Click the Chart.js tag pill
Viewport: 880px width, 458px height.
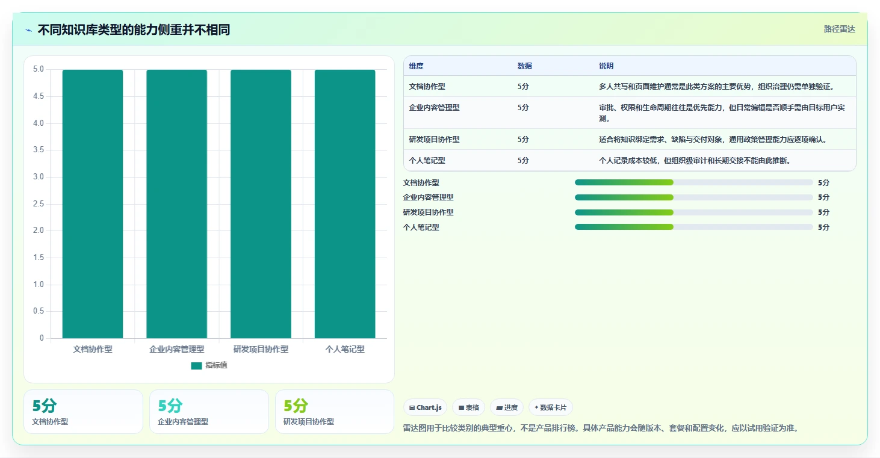click(425, 407)
